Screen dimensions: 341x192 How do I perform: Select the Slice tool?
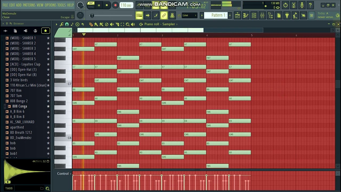click(117, 24)
